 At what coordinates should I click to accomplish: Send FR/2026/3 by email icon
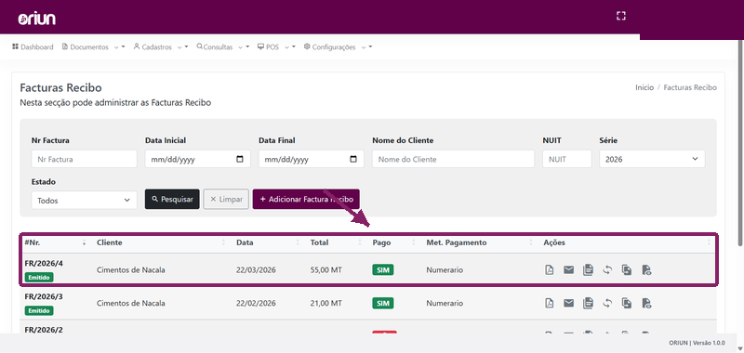coord(568,303)
